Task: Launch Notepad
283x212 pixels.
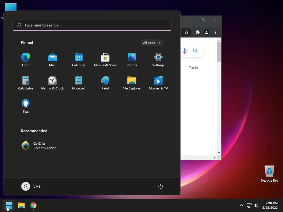Action: tap(79, 83)
